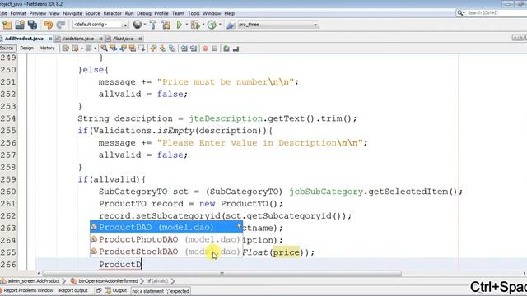Screen dimensions: 527x296
Task: Open the Tools menu
Action: 194,13
